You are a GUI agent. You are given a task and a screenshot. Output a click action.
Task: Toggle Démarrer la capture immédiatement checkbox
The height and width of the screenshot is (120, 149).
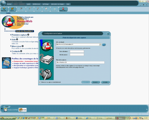(x=40, y=82)
